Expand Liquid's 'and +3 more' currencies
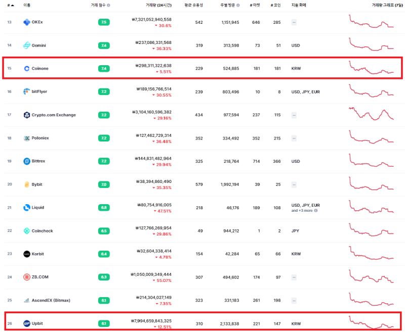The height and width of the screenshot is (332, 405). tap(302, 210)
